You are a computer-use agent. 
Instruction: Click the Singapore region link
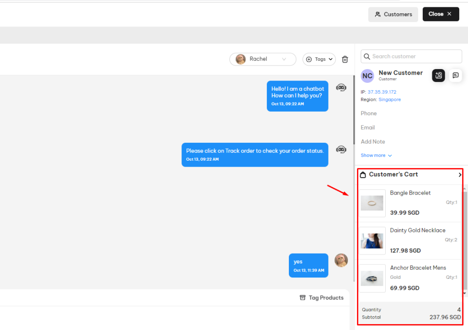click(389, 99)
